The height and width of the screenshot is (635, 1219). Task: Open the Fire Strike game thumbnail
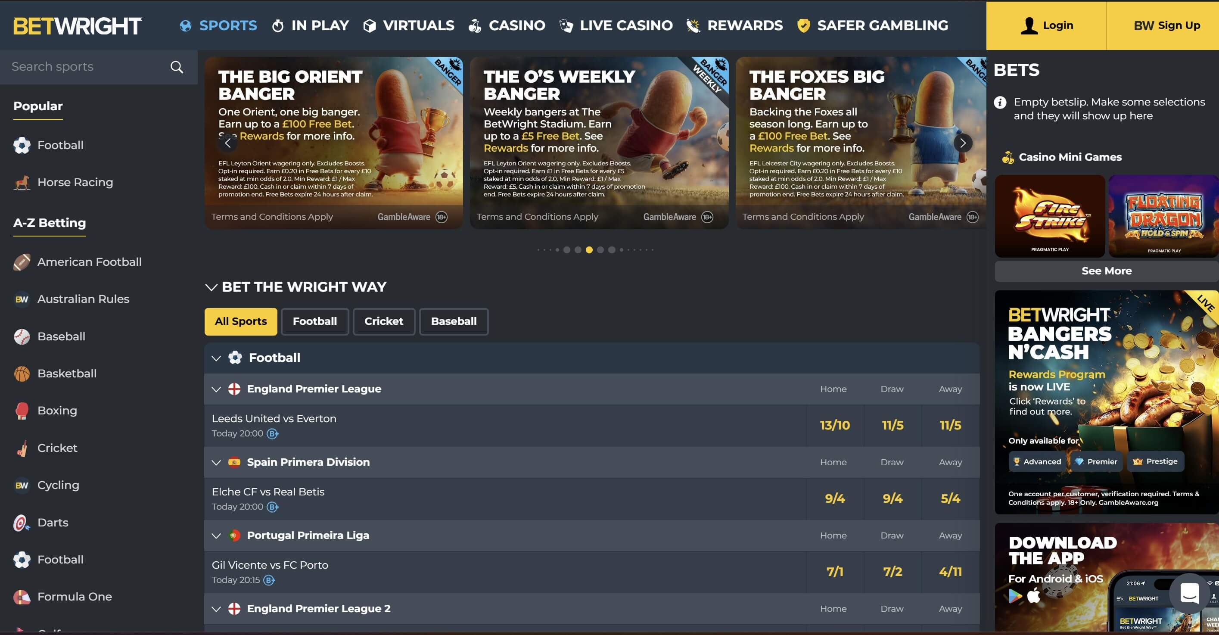pyautogui.click(x=1050, y=216)
